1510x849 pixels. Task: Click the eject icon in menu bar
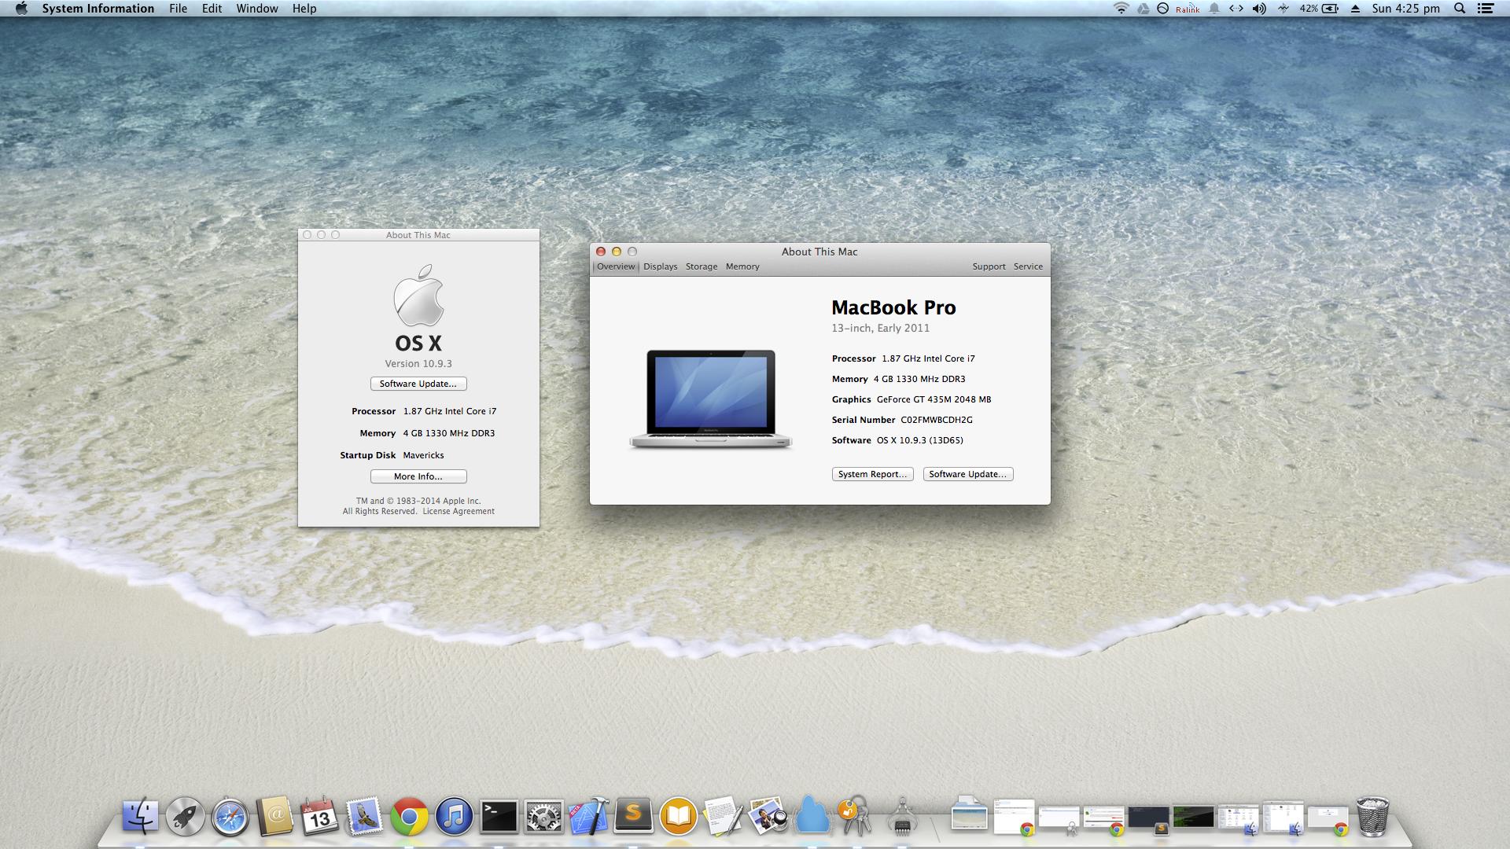(x=1355, y=9)
